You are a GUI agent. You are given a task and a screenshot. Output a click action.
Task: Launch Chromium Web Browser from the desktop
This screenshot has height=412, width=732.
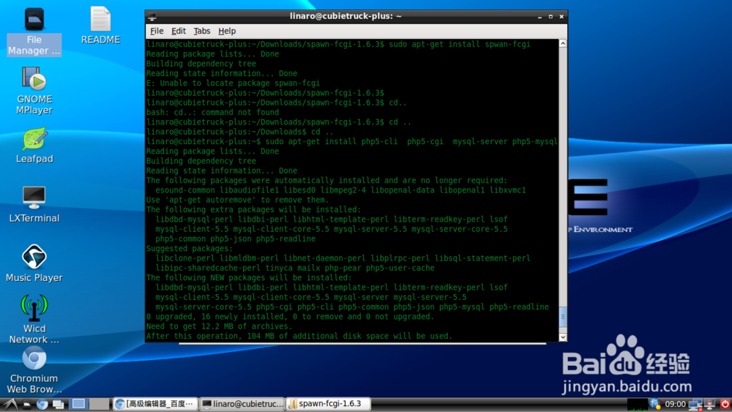[x=34, y=371]
